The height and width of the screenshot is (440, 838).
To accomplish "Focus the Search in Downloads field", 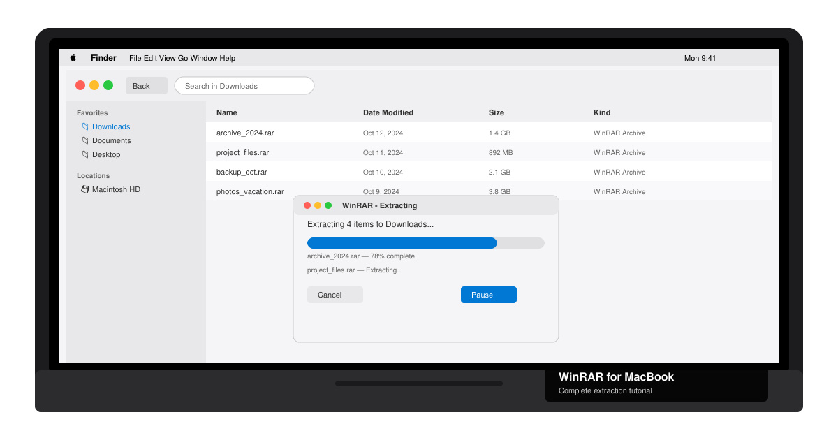I will (244, 86).
